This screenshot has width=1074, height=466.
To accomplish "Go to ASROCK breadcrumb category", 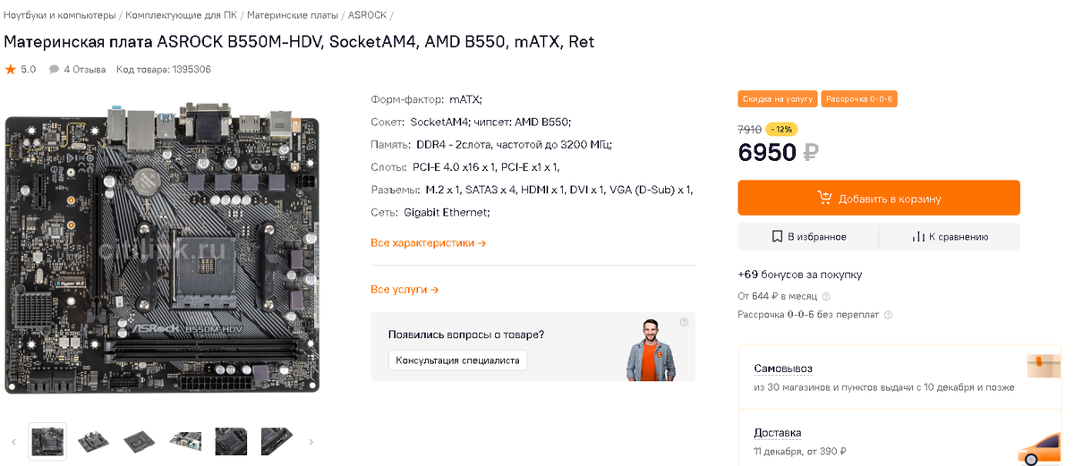I will click(367, 15).
